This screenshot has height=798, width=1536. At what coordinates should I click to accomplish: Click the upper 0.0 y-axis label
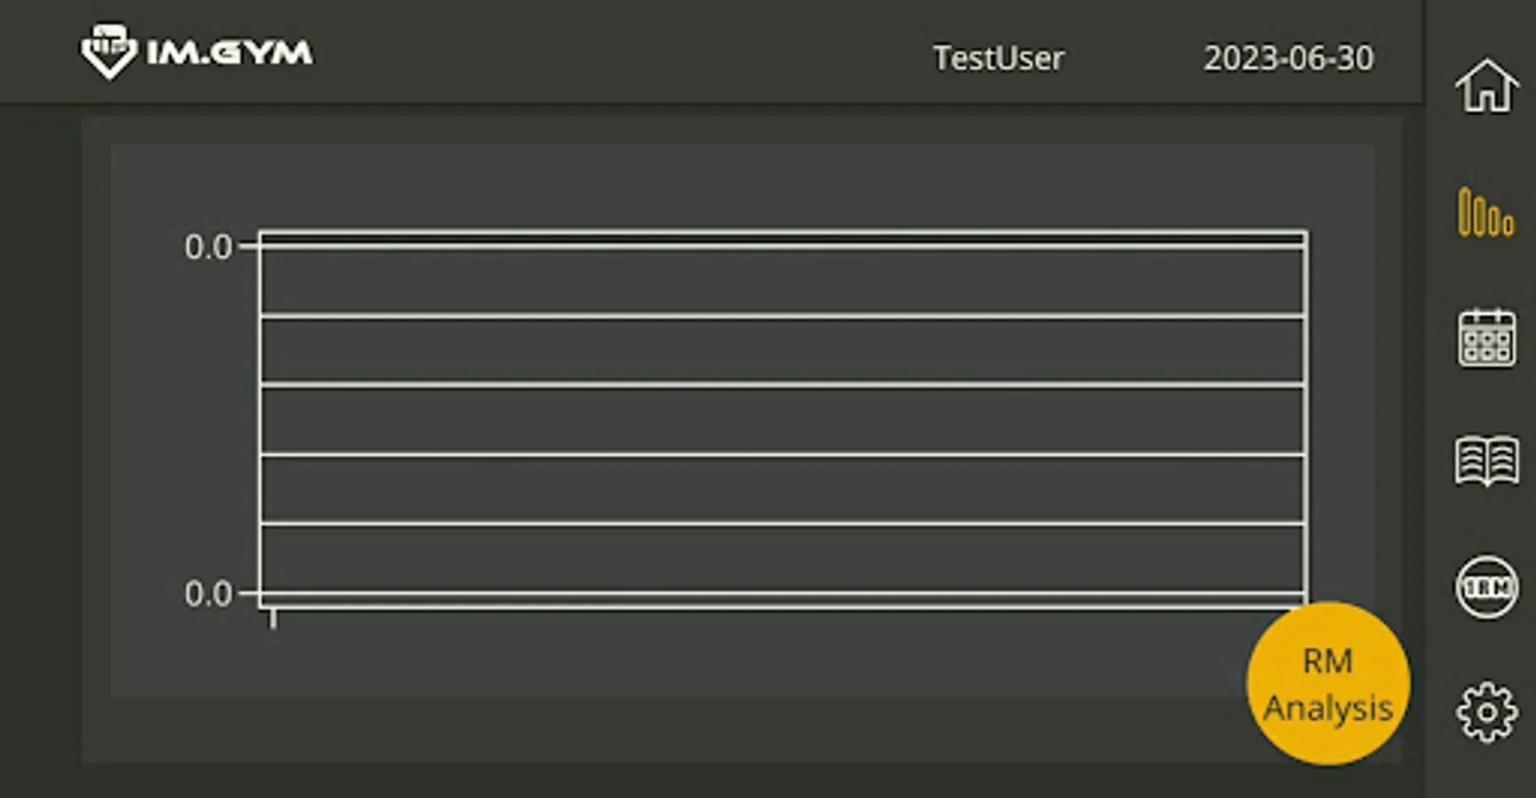208,247
